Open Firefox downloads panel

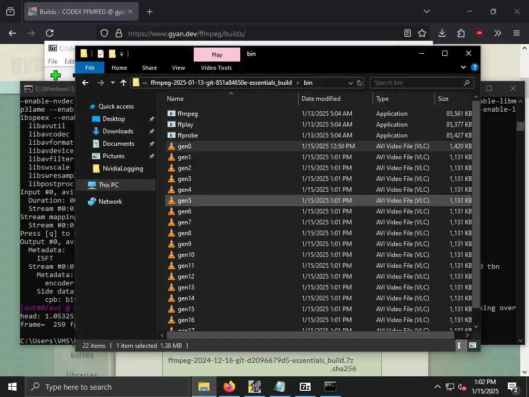[442, 33]
